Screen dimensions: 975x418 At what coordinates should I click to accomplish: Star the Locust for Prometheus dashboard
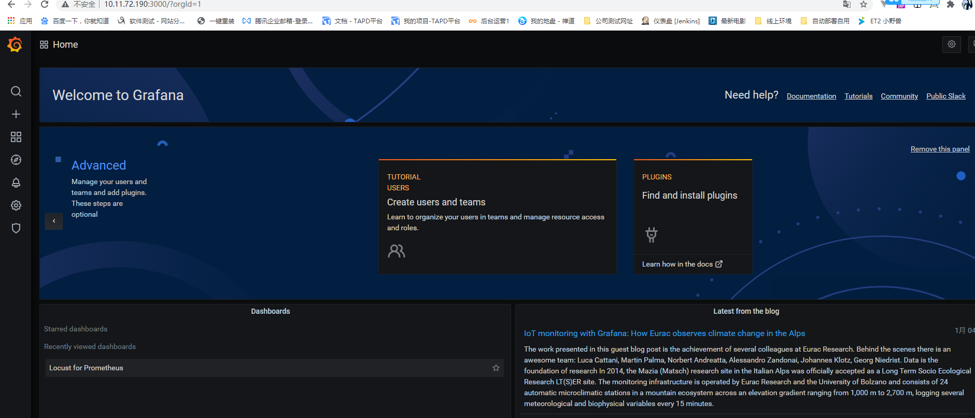coord(496,368)
